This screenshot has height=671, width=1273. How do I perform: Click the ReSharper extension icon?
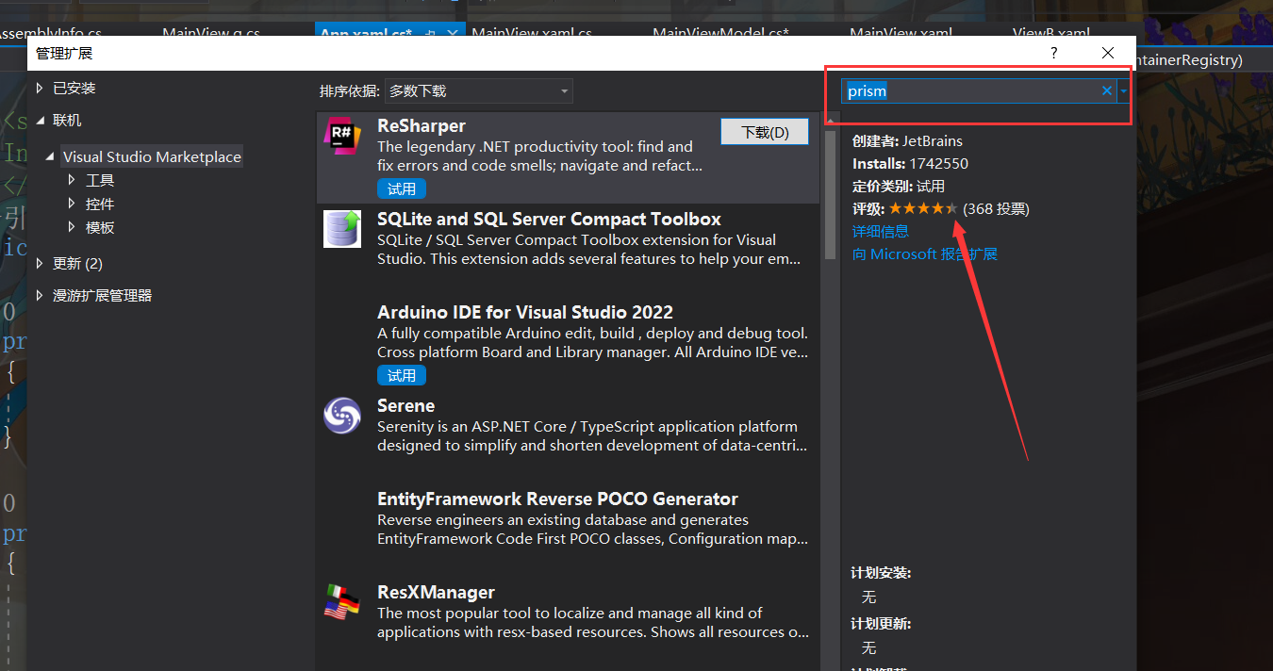tap(341, 135)
